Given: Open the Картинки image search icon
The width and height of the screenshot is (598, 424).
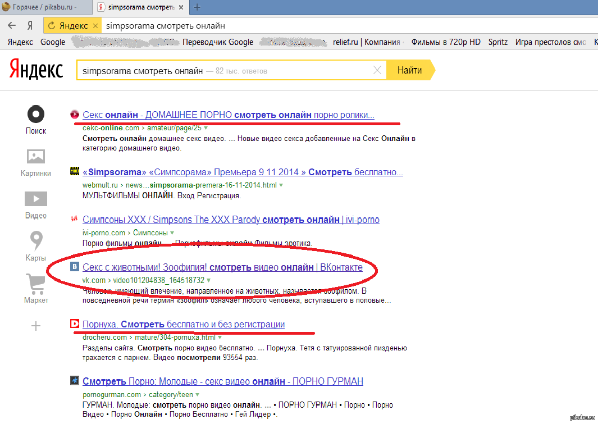Looking at the screenshot, I should (x=35, y=157).
